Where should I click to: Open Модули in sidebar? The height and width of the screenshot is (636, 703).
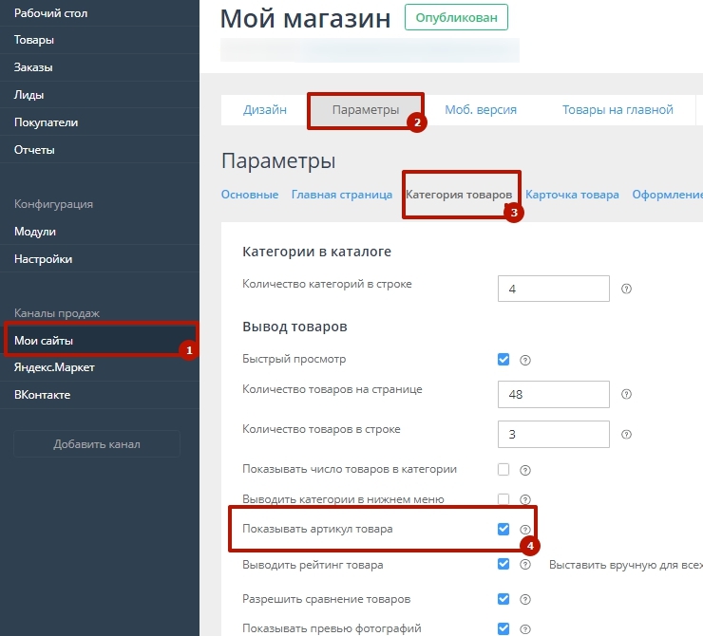(100, 232)
